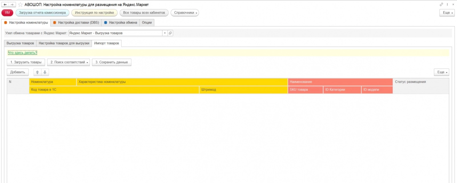Click the back navigation arrow
Viewport: 457px width, 183px height.
[x=5, y=5]
